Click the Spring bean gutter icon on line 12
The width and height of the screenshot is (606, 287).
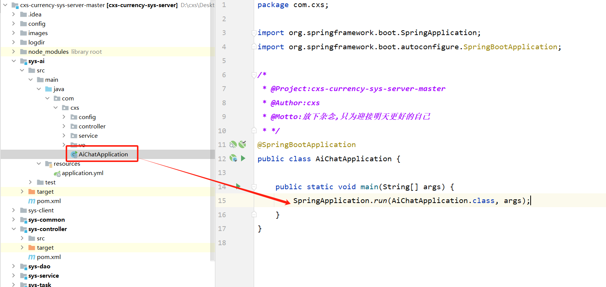[233, 158]
